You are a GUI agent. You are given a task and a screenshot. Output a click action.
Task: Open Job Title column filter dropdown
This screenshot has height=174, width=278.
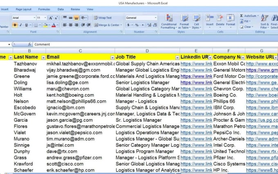pos(177,58)
